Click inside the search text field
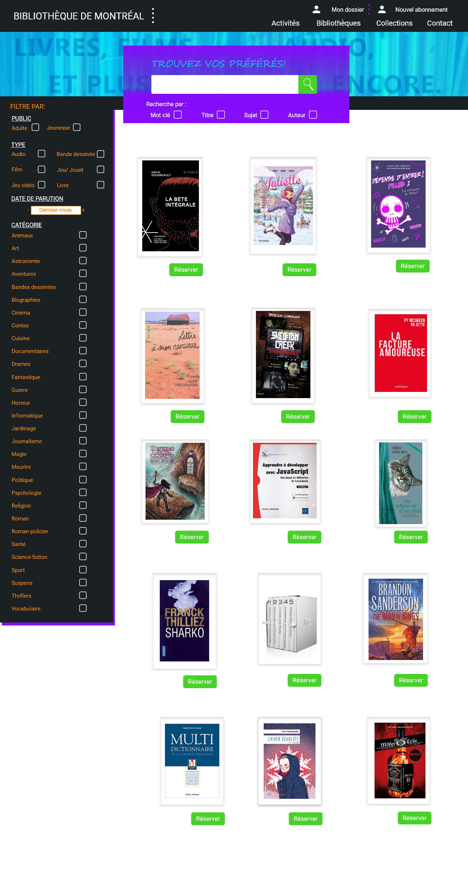Screen dimensions: 468x879 point(224,84)
